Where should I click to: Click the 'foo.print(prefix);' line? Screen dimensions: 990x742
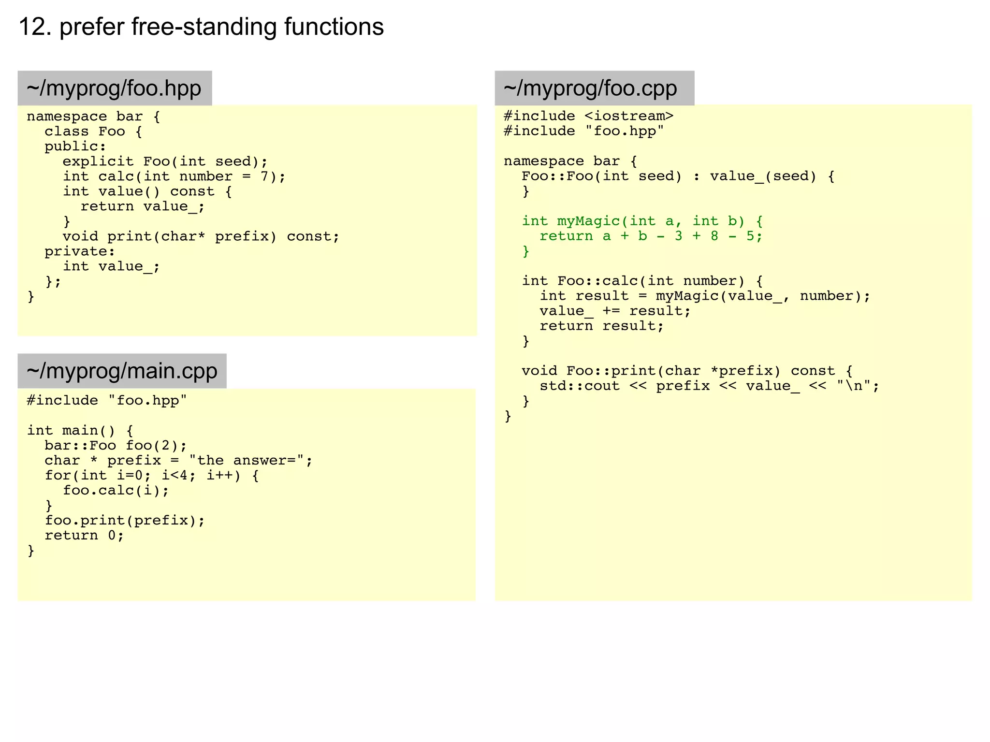coord(125,520)
